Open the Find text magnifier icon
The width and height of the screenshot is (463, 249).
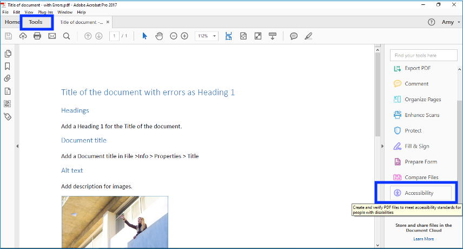click(x=67, y=36)
